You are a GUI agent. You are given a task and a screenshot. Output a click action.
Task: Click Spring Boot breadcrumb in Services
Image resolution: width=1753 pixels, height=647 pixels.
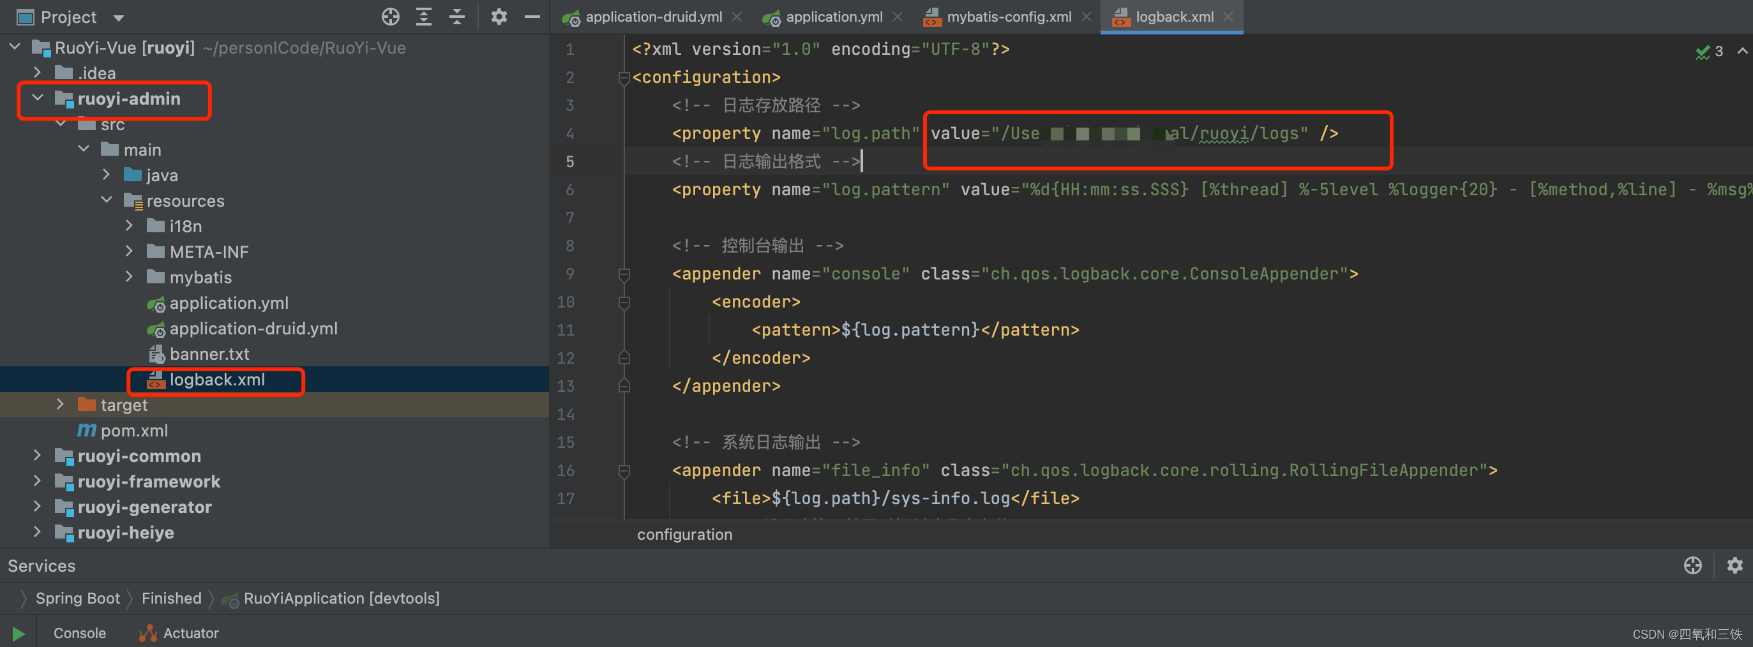click(78, 598)
